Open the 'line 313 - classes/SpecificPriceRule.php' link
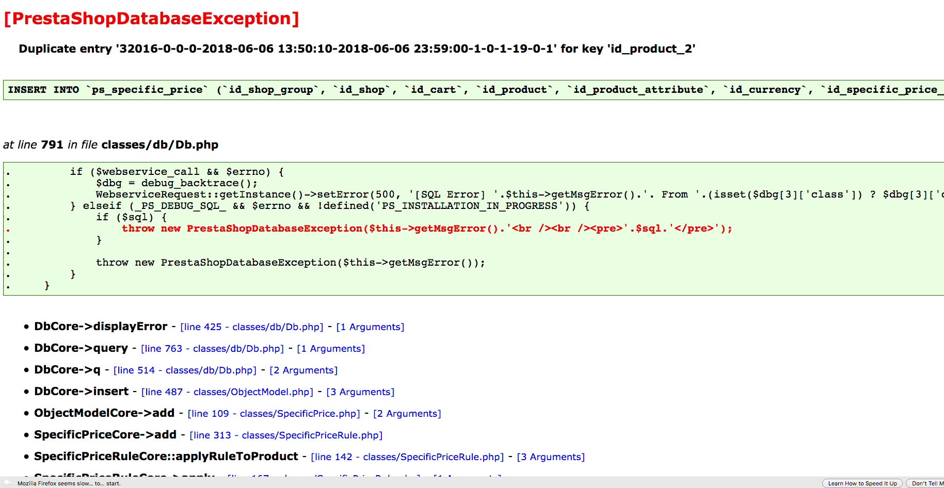The width and height of the screenshot is (944, 488). coord(286,435)
